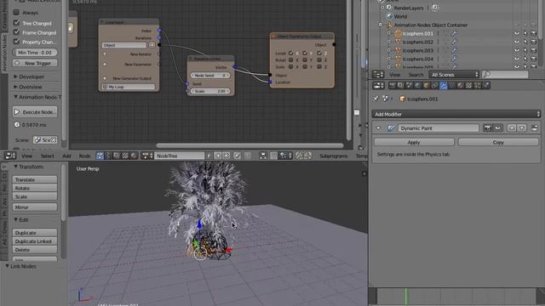Open the Texture tab checker icon

pyautogui.click(x=469, y=85)
